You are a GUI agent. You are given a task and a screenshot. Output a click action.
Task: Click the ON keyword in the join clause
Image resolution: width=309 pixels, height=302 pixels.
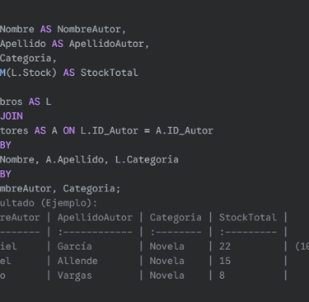coord(68,130)
